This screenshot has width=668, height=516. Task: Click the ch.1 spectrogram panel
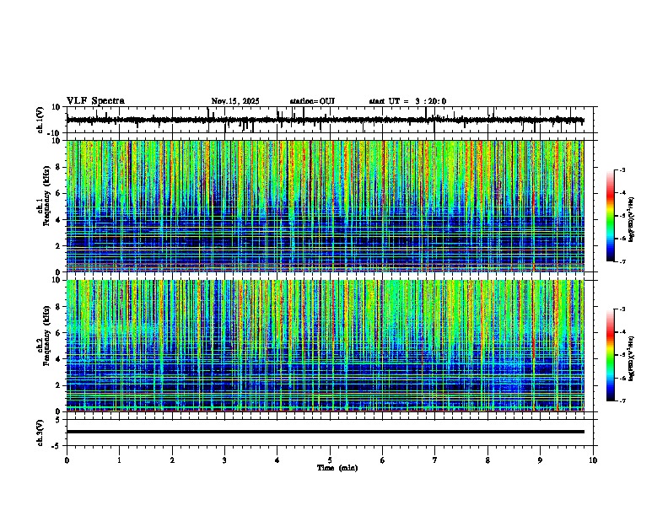tap(325, 206)
